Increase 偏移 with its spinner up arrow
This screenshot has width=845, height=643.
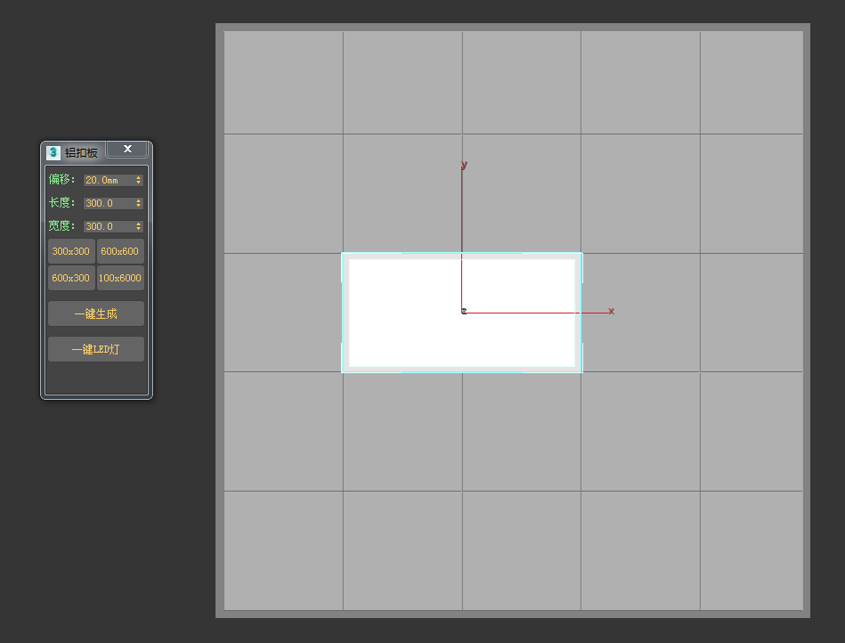(x=139, y=177)
